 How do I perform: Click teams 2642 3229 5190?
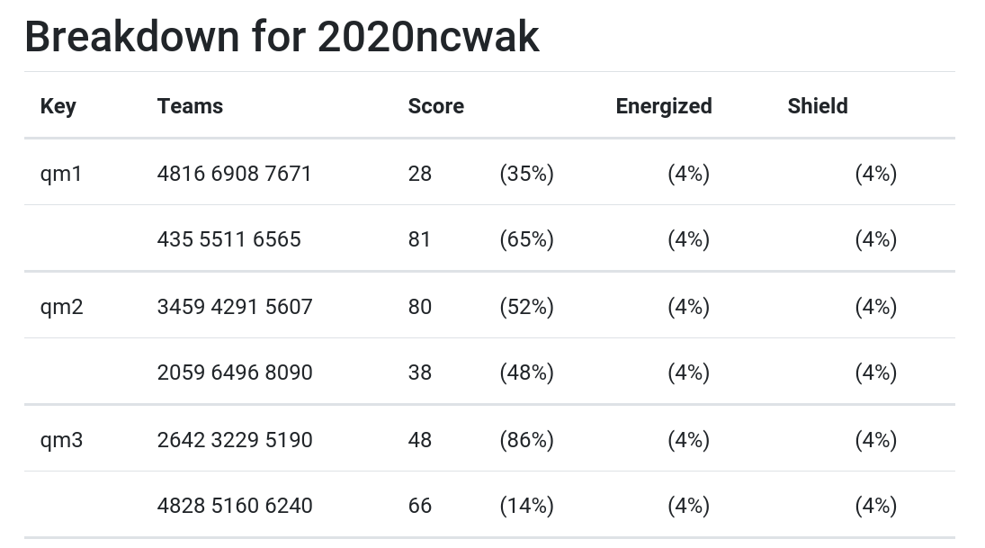click(x=235, y=440)
